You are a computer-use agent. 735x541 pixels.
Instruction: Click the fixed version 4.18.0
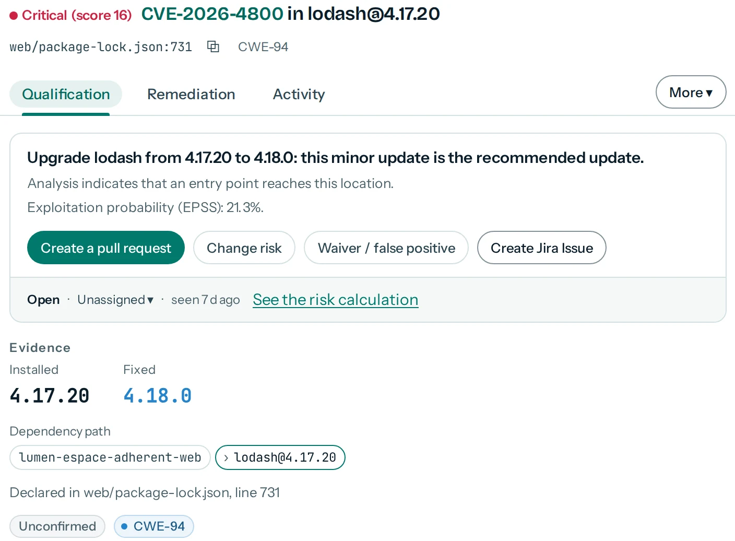click(x=158, y=396)
